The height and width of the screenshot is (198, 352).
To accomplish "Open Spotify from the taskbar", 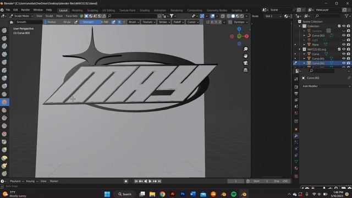I will pos(234,194).
